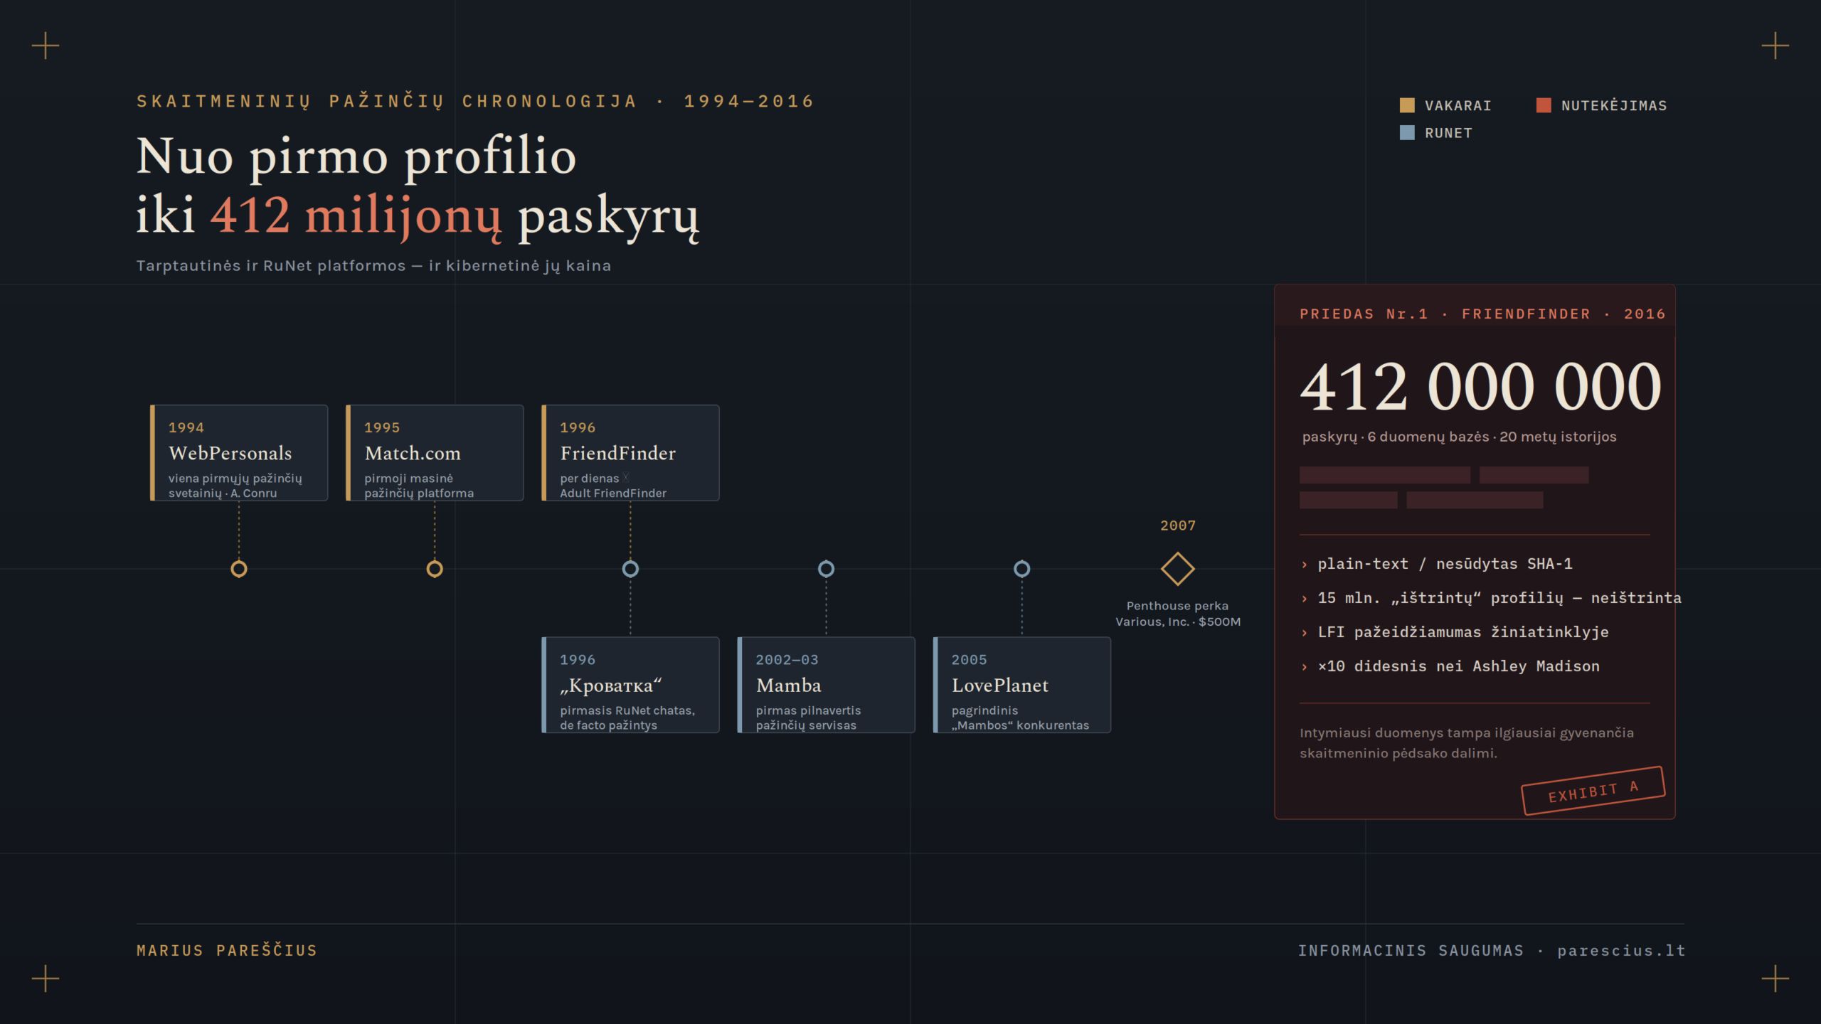
Task: Click the 412 000 000 figure
Action: 1481,386
